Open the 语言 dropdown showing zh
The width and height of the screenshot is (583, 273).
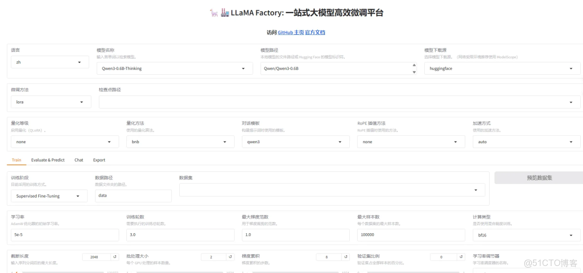point(50,62)
